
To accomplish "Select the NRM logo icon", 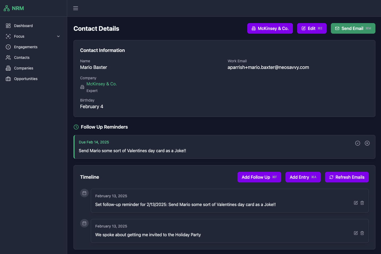I will pos(7,8).
